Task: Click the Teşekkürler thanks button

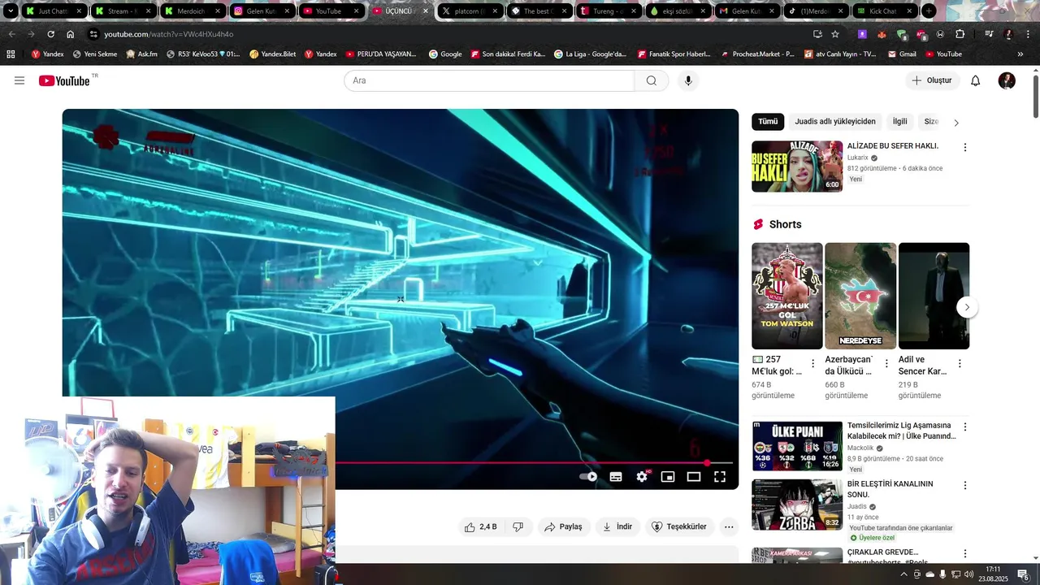Action: click(679, 526)
